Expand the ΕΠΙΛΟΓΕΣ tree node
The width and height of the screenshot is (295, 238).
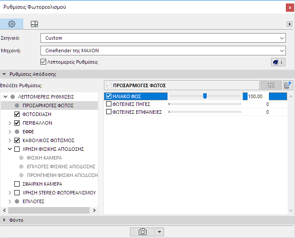(10, 201)
